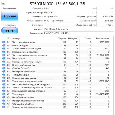Click the status orb for attribute 0C

pyautogui.click(x=3, y=65)
